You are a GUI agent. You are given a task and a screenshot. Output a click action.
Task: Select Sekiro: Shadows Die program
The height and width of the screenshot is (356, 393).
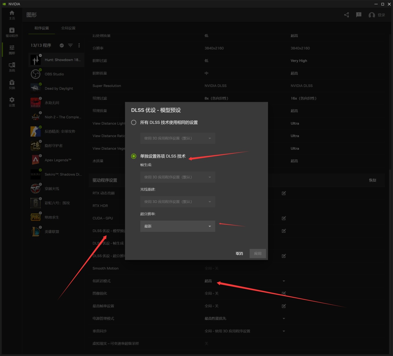[x=56, y=174]
